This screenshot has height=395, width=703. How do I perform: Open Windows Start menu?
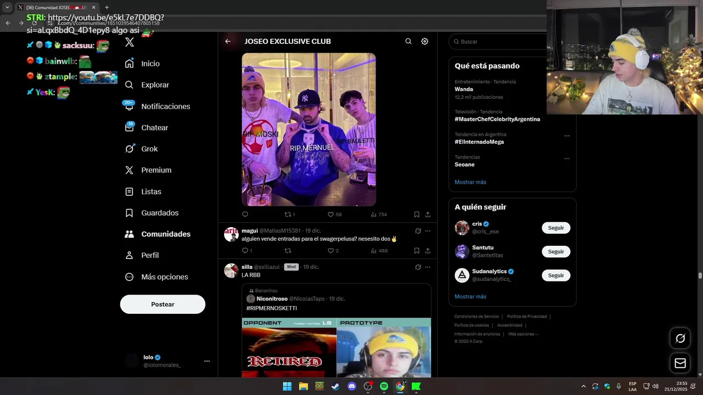(x=287, y=386)
